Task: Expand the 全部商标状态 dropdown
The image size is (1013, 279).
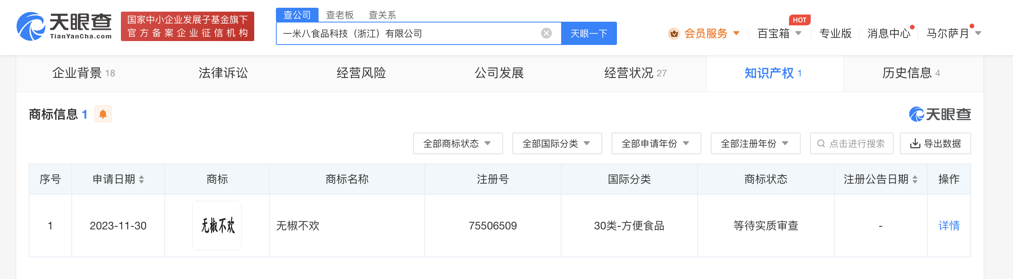Action: pos(458,143)
